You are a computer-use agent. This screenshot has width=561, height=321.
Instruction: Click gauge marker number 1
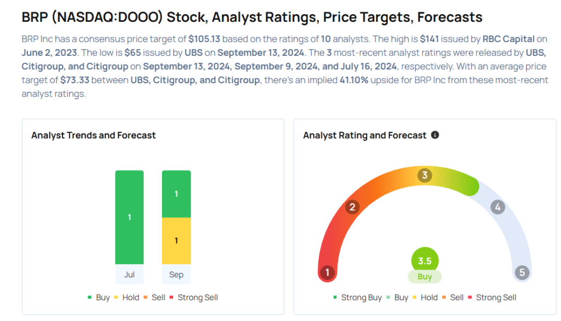(x=328, y=272)
